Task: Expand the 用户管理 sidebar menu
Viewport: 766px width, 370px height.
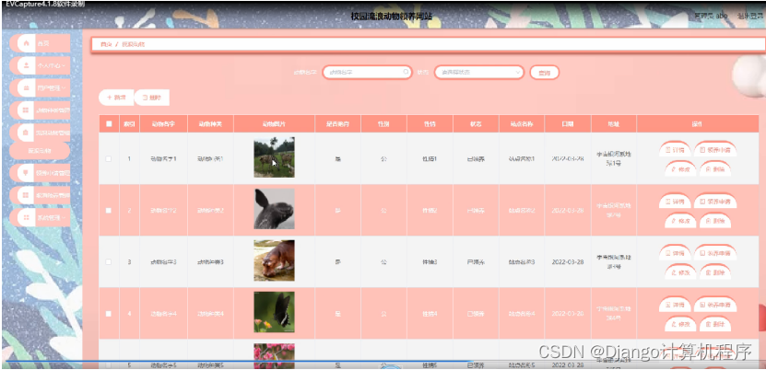Action: pos(40,87)
